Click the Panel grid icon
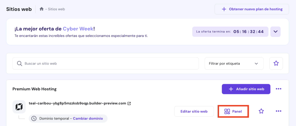The image size is (296, 126). [x=227, y=111]
